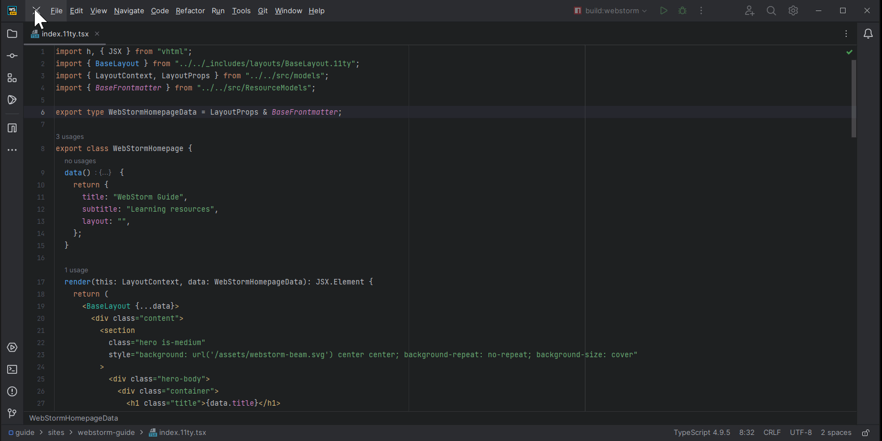Toggle the read-only lock for file
Screen dimensions: 882x441
[x=866, y=433]
